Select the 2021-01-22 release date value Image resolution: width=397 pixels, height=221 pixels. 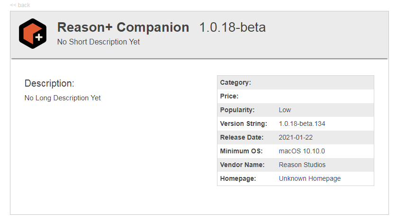pyautogui.click(x=296, y=137)
